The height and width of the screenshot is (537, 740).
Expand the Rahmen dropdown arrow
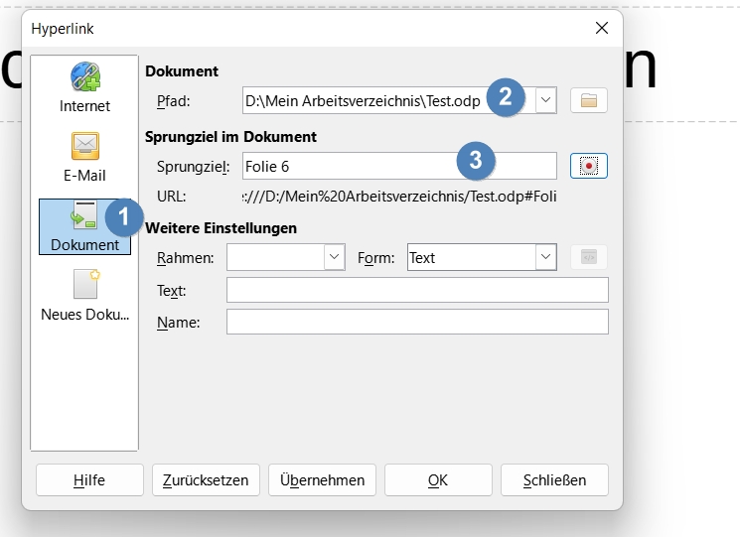point(334,257)
